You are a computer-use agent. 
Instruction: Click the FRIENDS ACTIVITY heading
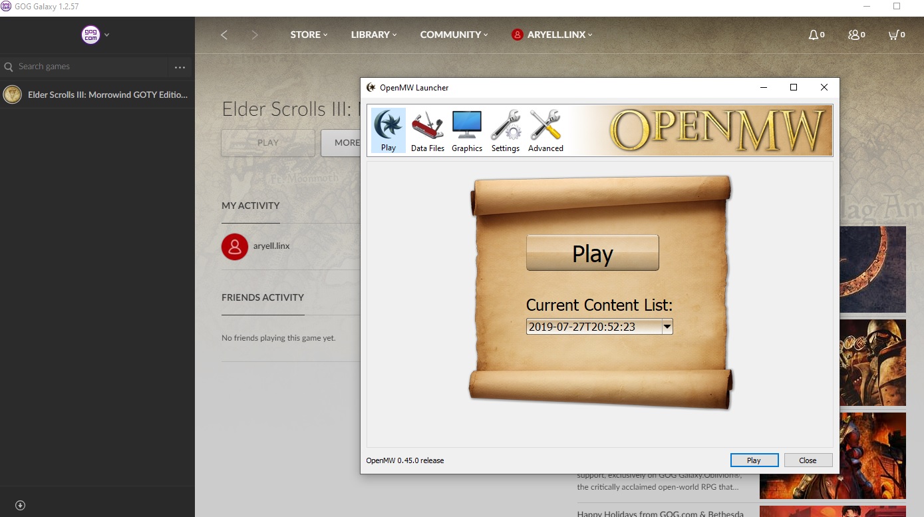point(263,297)
